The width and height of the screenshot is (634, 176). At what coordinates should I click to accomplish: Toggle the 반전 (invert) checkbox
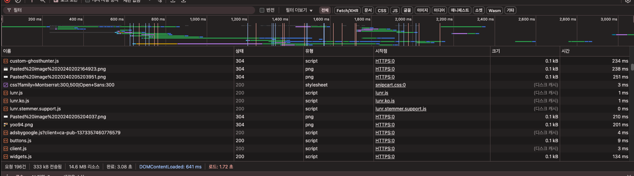[262, 10]
